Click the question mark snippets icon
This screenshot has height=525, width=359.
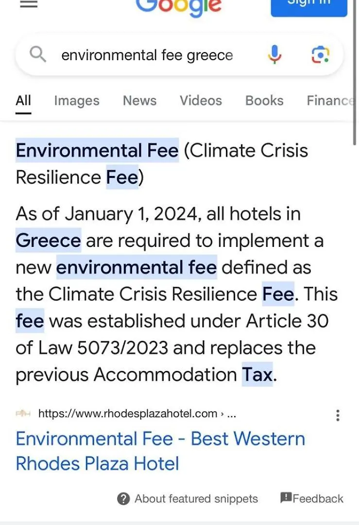click(123, 499)
